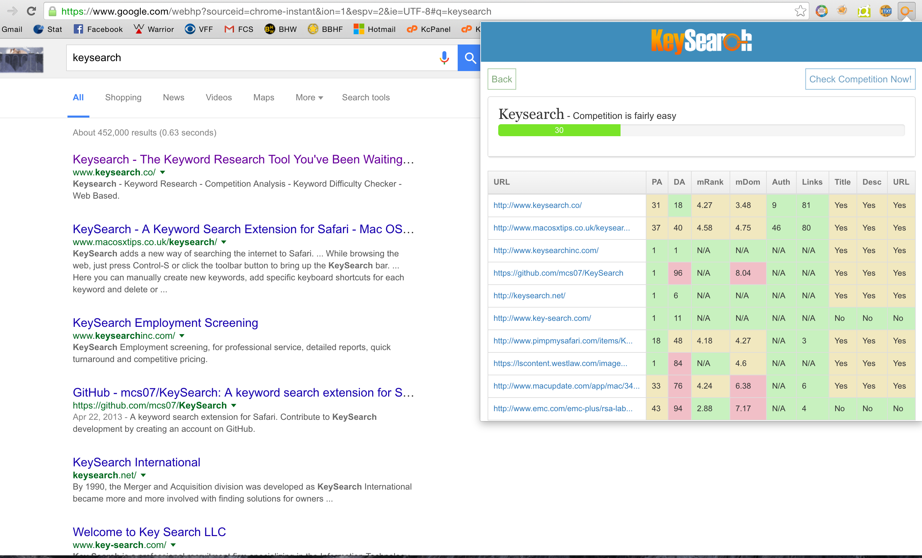
Task: Open github.com/mcs07/KeySearch link in table
Action: (x=558, y=273)
